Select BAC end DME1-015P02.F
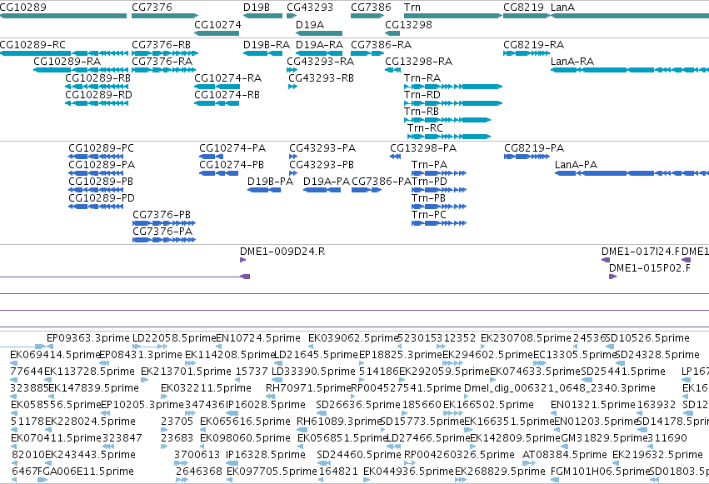This screenshot has height=484, width=709. click(650, 268)
